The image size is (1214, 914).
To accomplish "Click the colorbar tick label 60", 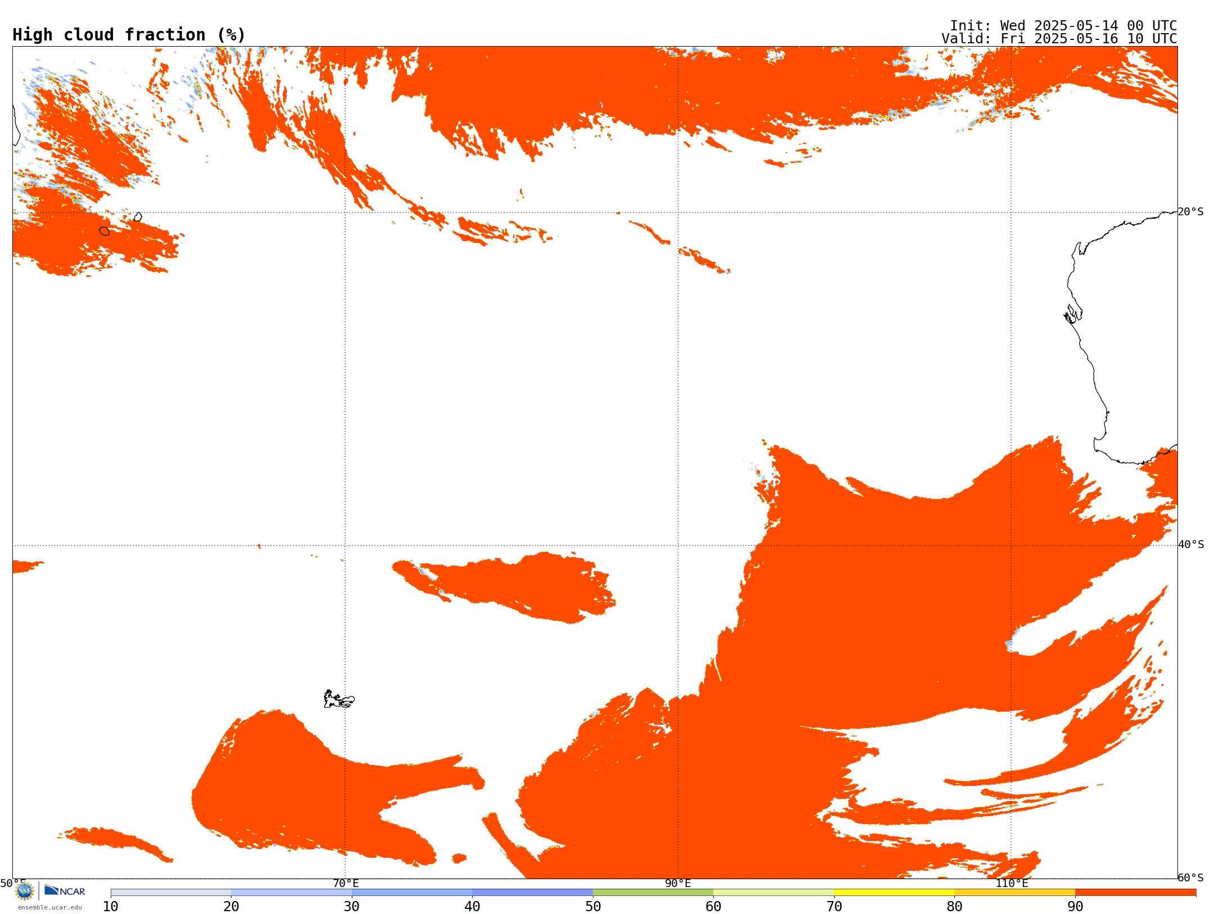I will pos(713,907).
